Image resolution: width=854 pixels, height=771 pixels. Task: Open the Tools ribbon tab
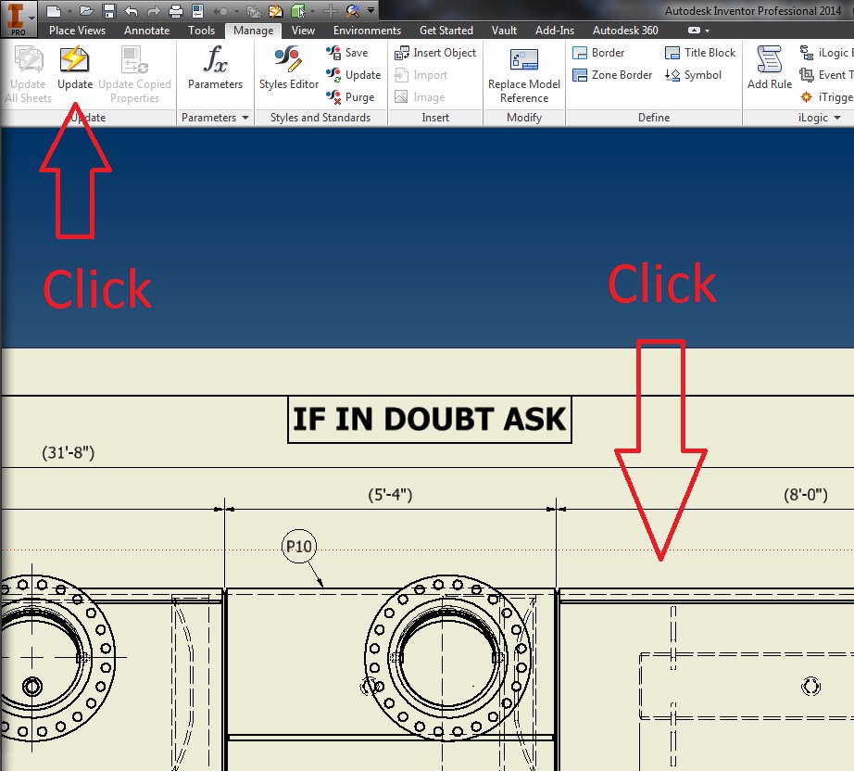tap(202, 31)
